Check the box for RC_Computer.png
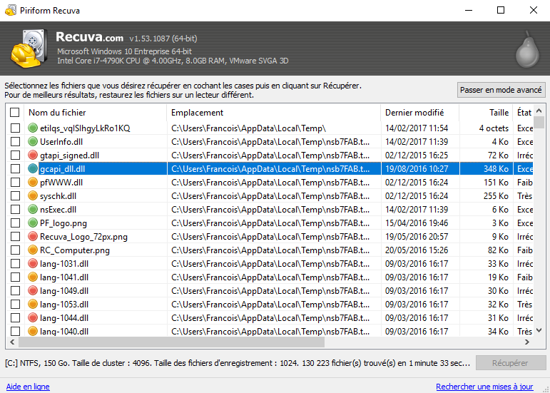The height and width of the screenshot is (393, 550). (15, 250)
